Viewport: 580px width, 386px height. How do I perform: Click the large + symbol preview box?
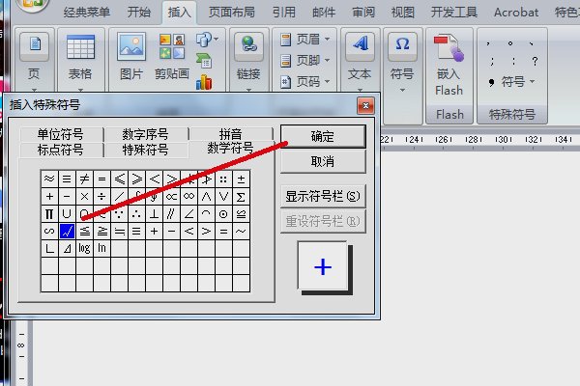pyautogui.click(x=323, y=266)
